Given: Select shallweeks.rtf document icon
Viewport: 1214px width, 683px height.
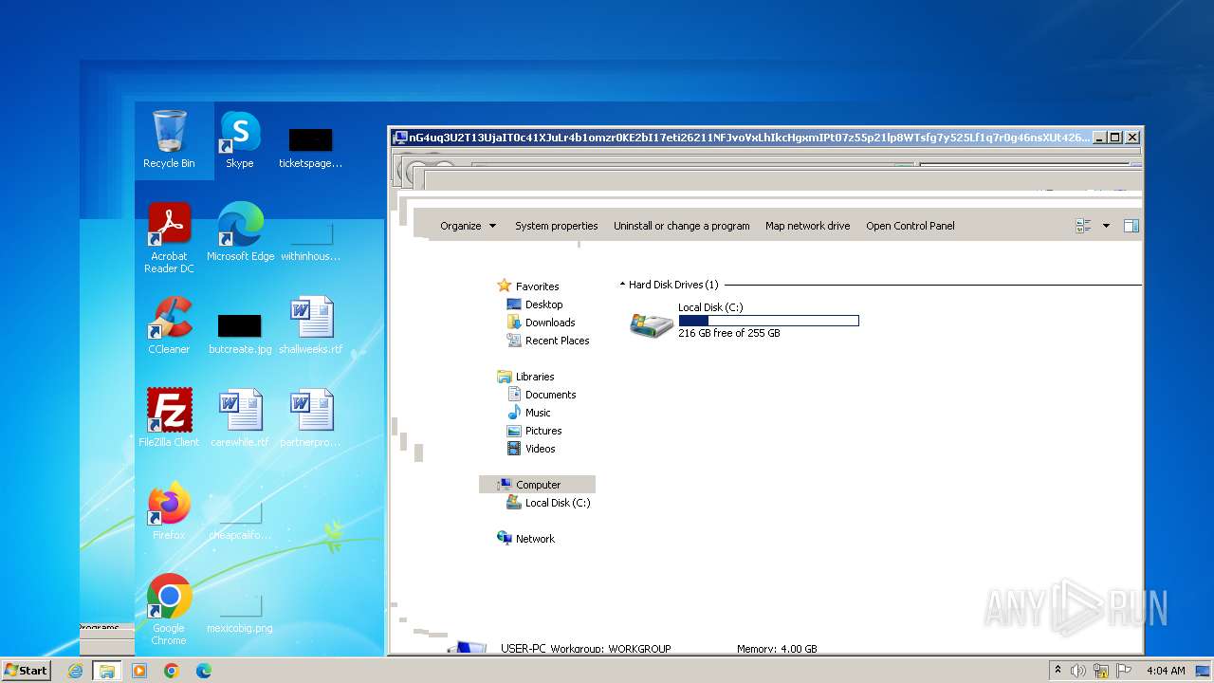Looking at the screenshot, I should 310,324.
